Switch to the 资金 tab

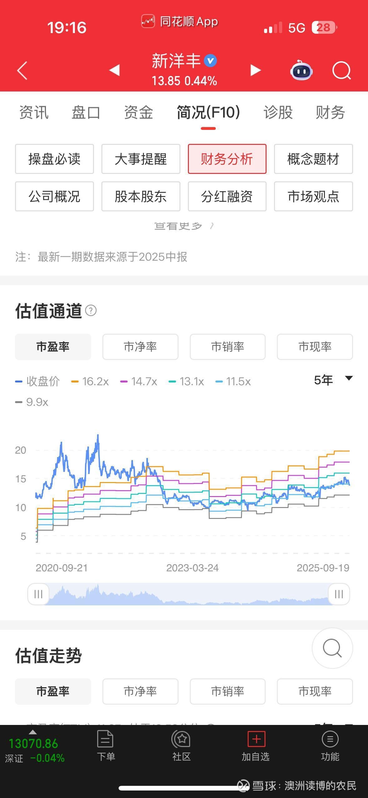tap(138, 112)
